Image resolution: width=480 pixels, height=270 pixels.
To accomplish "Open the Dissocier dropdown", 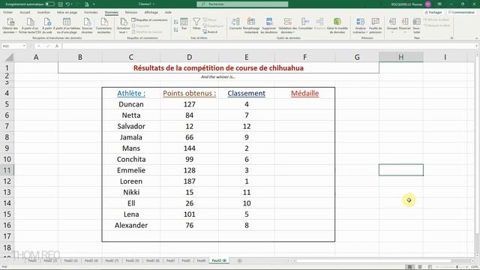I will (x=405, y=25).
